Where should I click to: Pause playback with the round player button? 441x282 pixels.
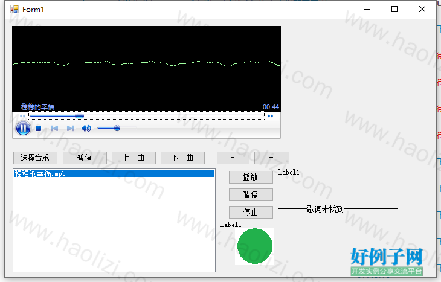23,129
